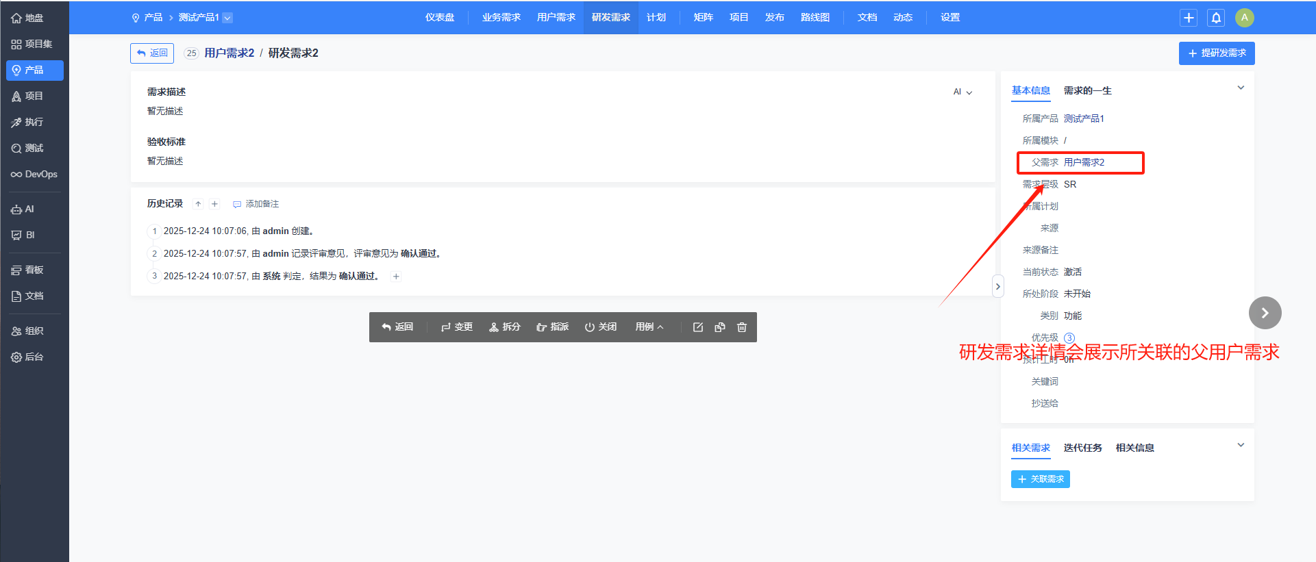Open the 项目 top navigation item

point(738,18)
